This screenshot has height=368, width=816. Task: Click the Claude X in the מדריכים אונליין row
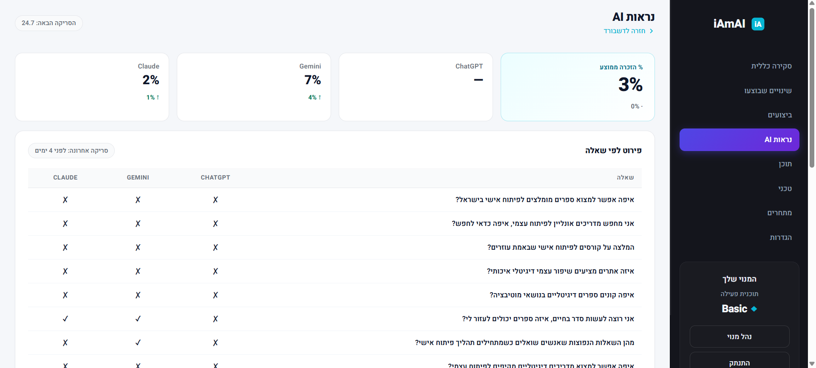pos(65,223)
